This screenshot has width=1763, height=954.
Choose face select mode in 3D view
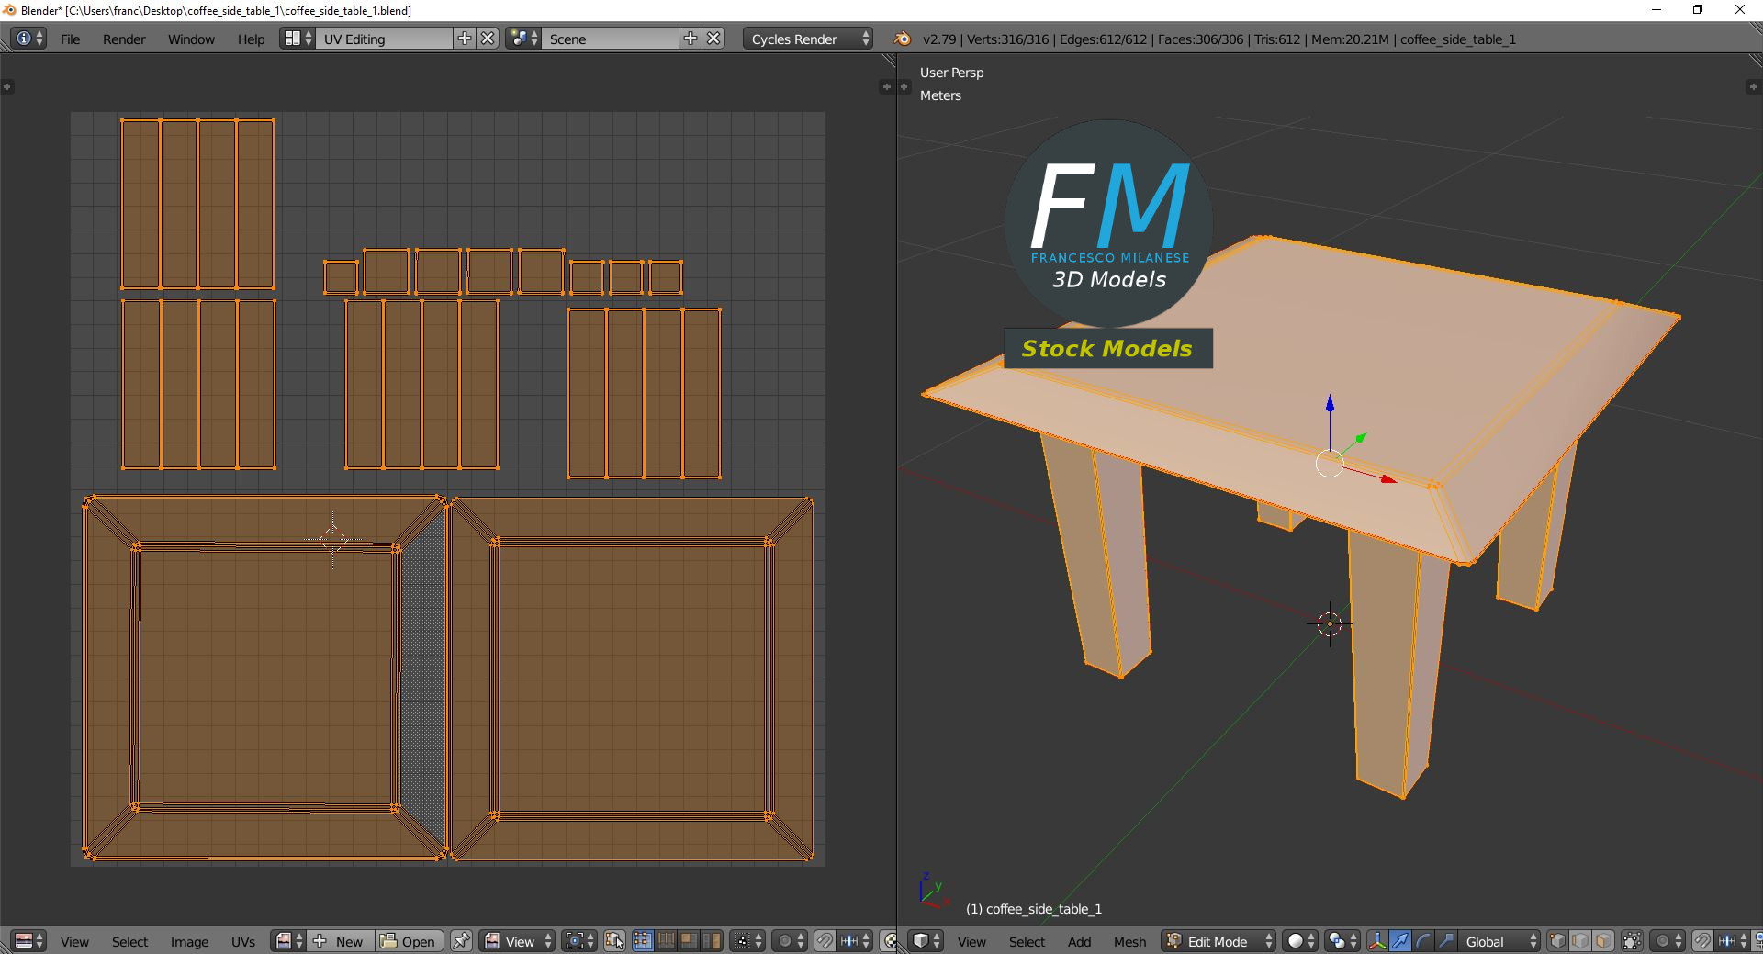coord(1603,941)
